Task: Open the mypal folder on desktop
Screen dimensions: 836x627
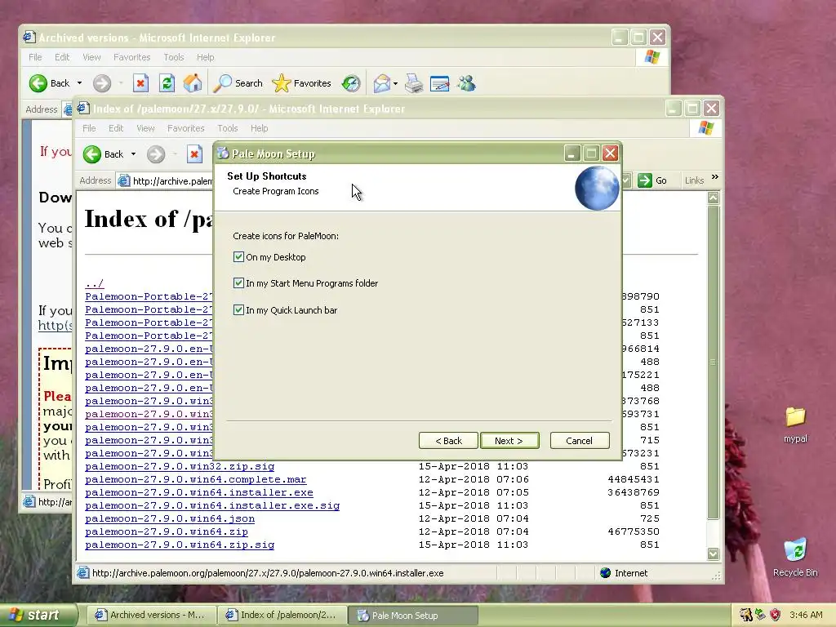Action: (795, 425)
